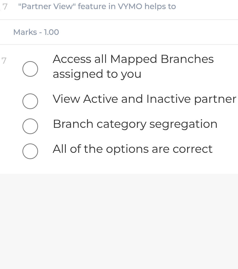Click the 'assigned to you' line of option one

point(97,74)
